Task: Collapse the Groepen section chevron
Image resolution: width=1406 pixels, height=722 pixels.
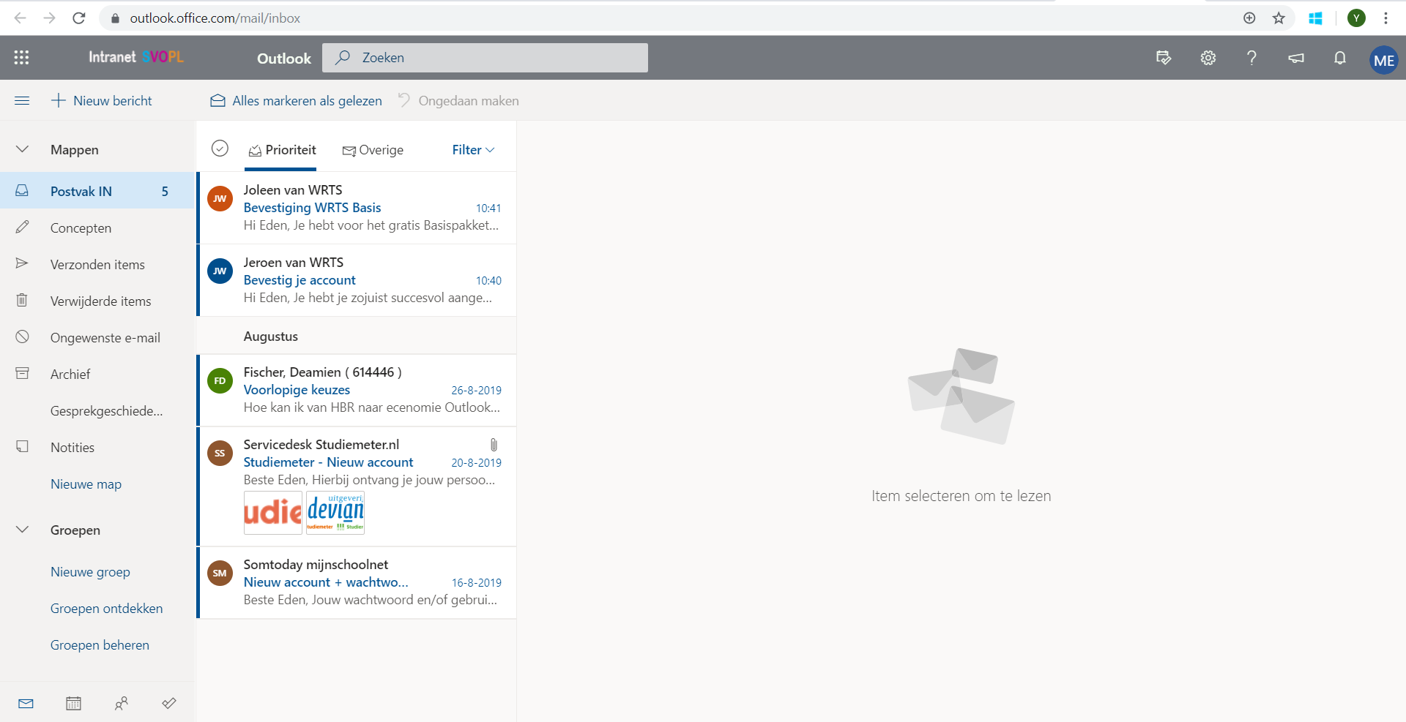Action: pos(22,530)
